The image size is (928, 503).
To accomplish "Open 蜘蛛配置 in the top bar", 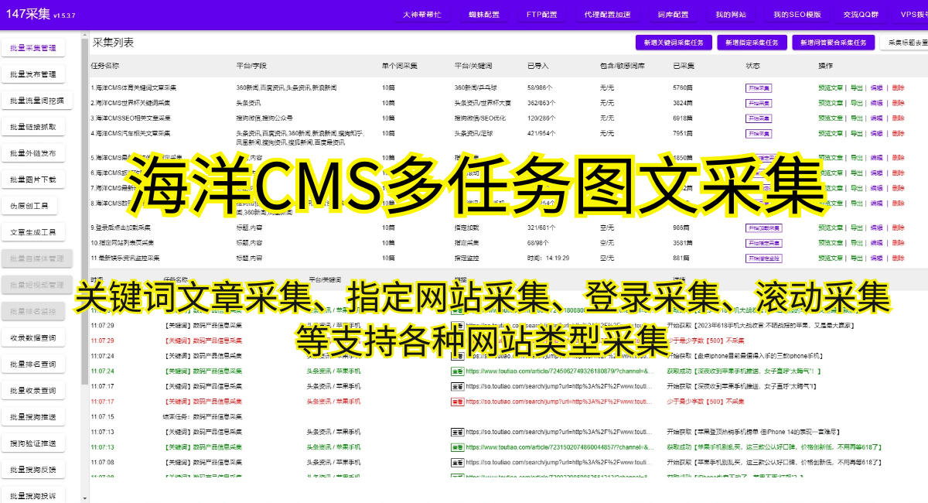I will click(484, 14).
